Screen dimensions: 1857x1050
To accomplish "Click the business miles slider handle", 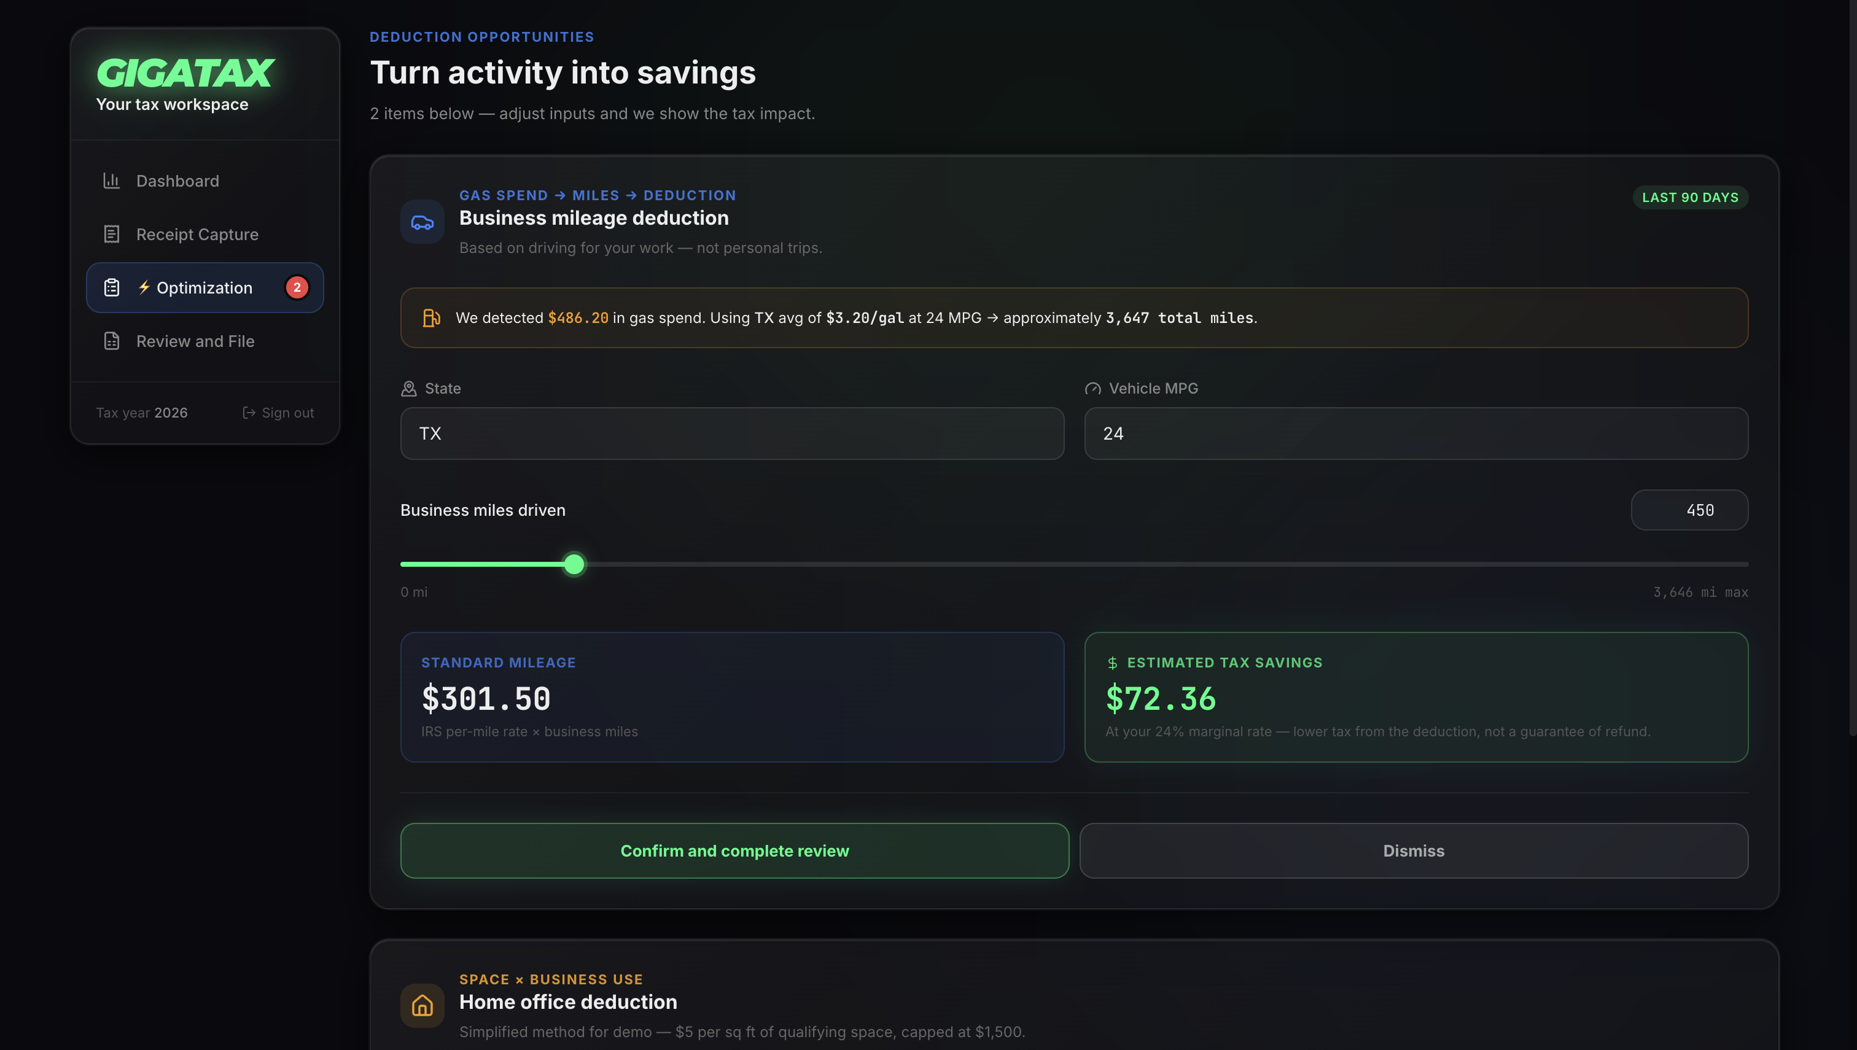I will point(574,564).
